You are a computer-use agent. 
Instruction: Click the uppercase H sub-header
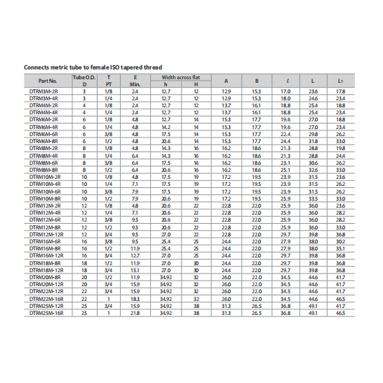[x=196, y=84]
